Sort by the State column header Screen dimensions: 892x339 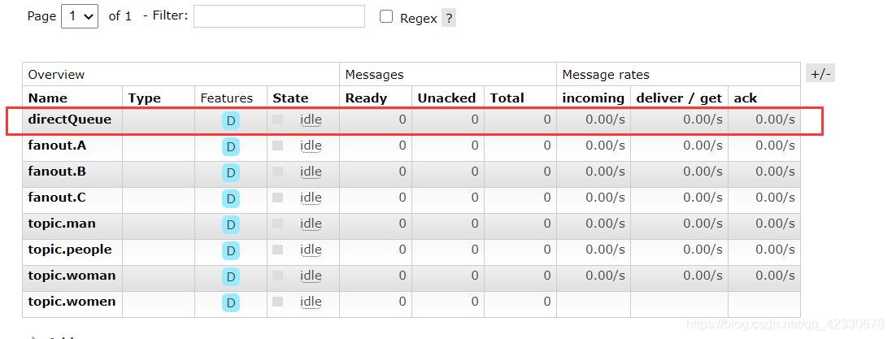[291, 98]
